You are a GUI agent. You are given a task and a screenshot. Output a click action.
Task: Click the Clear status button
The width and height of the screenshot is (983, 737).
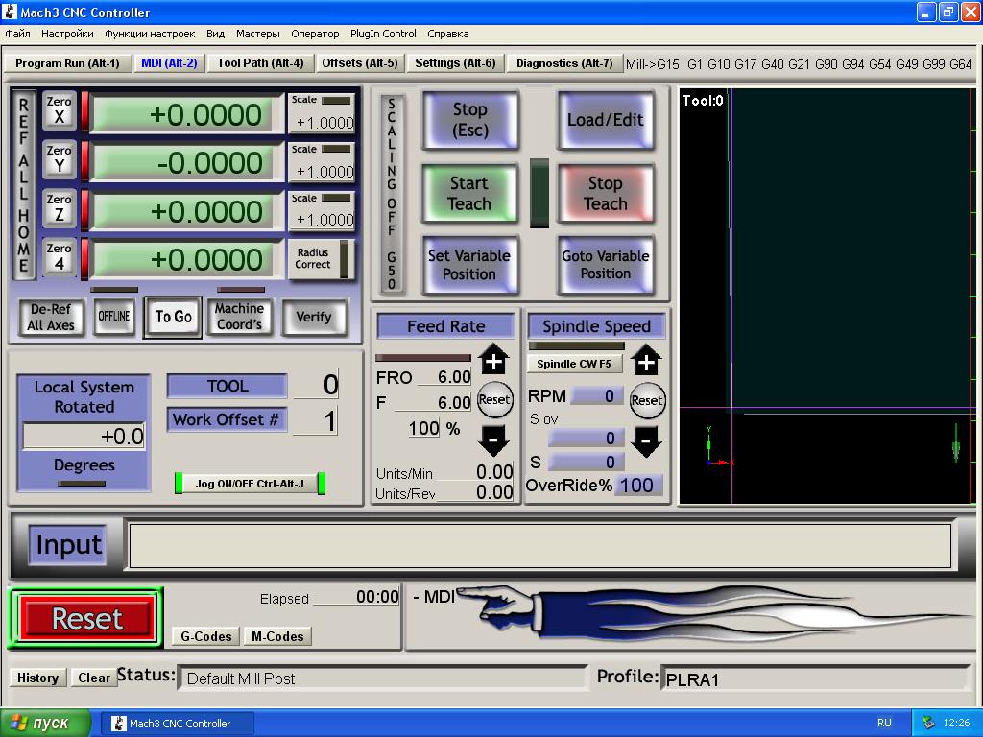[94, 678]
